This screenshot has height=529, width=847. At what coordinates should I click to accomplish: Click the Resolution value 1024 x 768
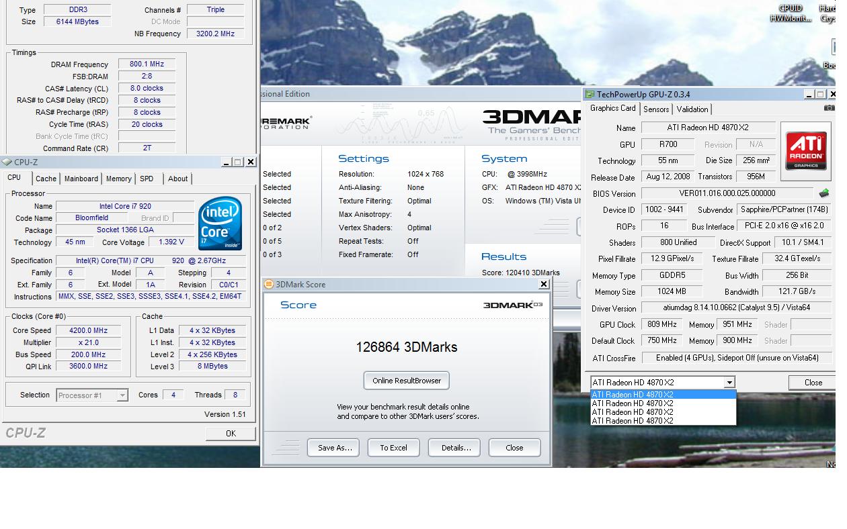tap(426, 174)
